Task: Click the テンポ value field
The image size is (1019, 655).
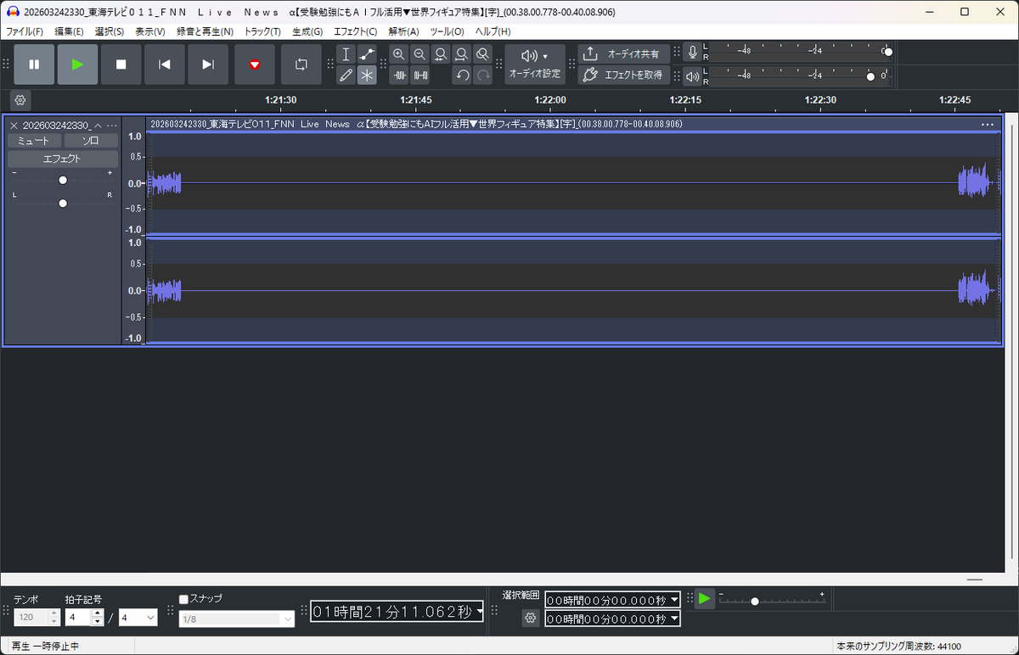Action: [31, 618]
